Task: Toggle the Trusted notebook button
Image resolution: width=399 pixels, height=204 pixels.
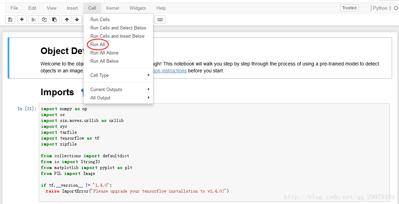Action: tap(349, 8)
